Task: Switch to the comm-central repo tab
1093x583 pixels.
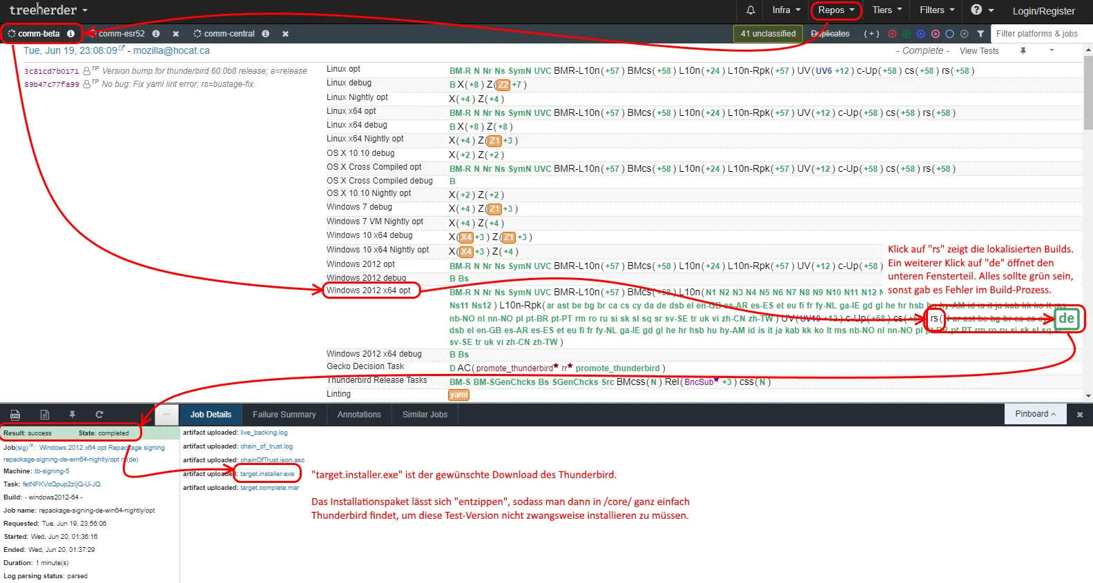Action: point(229,33)
